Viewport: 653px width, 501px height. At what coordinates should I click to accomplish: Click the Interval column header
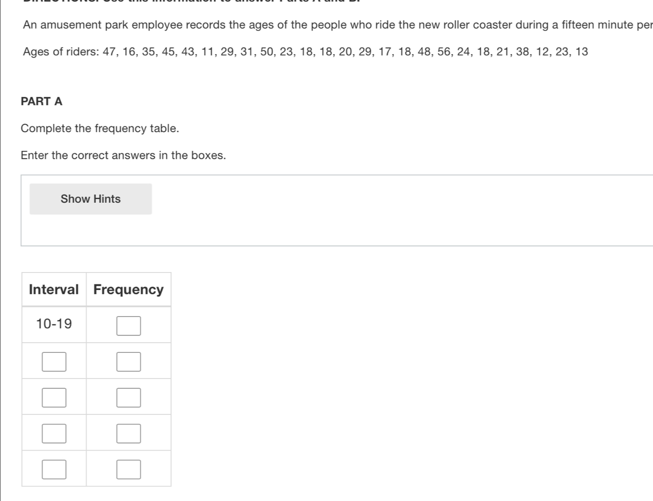(x=54, y=289)
